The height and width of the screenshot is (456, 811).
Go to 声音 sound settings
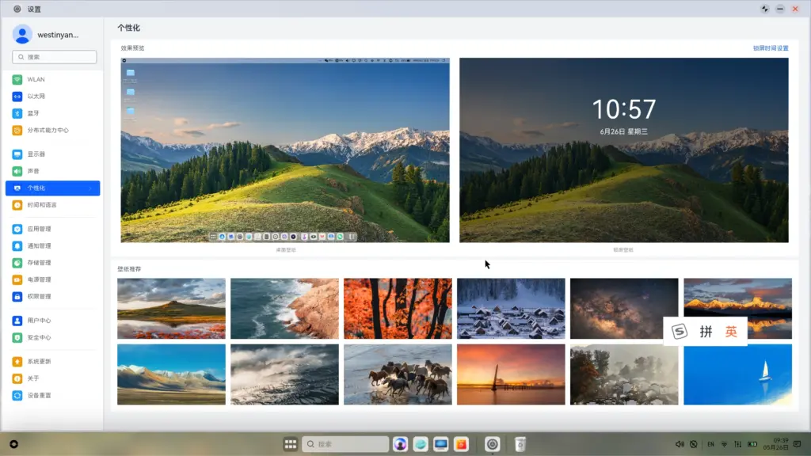click(33, 171)
